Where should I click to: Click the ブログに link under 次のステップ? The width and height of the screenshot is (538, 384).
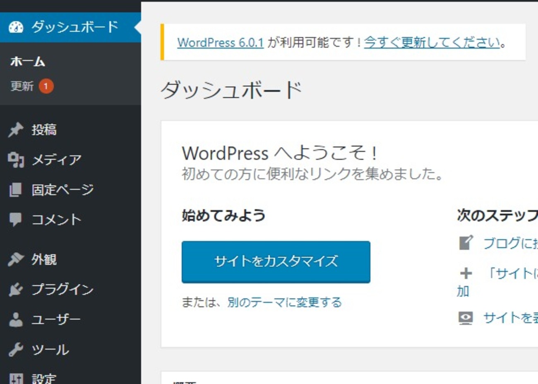[x=511, y=243]
